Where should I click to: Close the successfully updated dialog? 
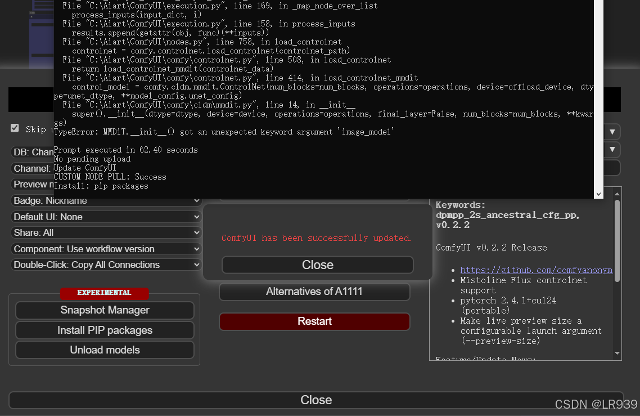tap(318, 265)
